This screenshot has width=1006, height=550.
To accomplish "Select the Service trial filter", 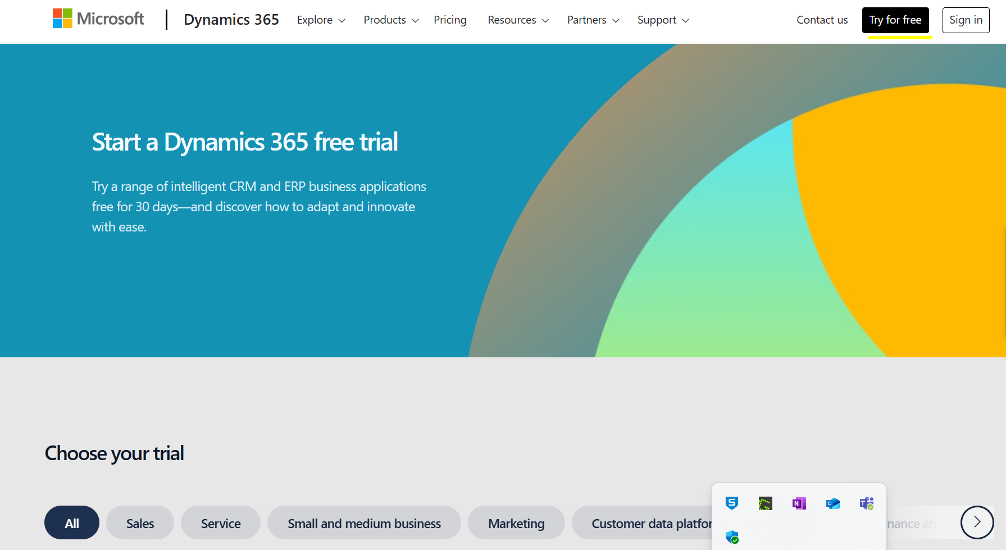I will (x=221, y=522).
